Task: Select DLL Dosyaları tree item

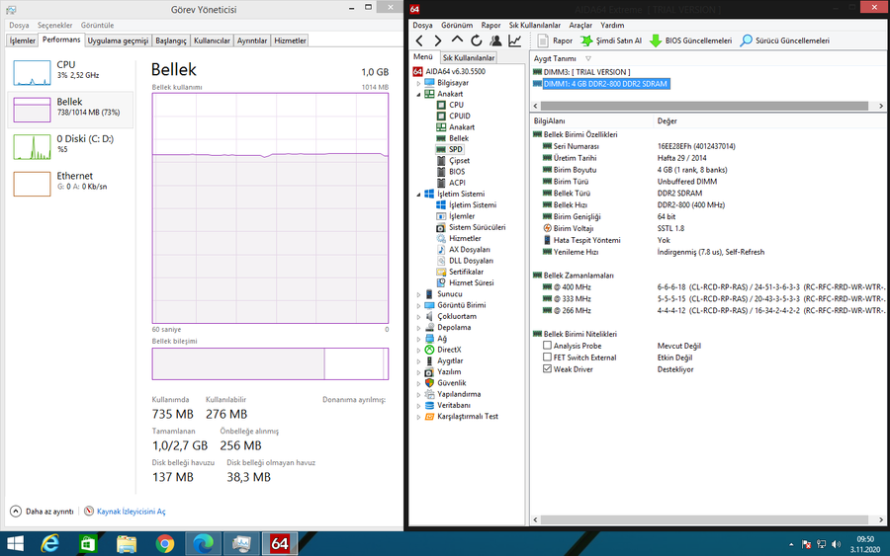Action: coord(471,261)
